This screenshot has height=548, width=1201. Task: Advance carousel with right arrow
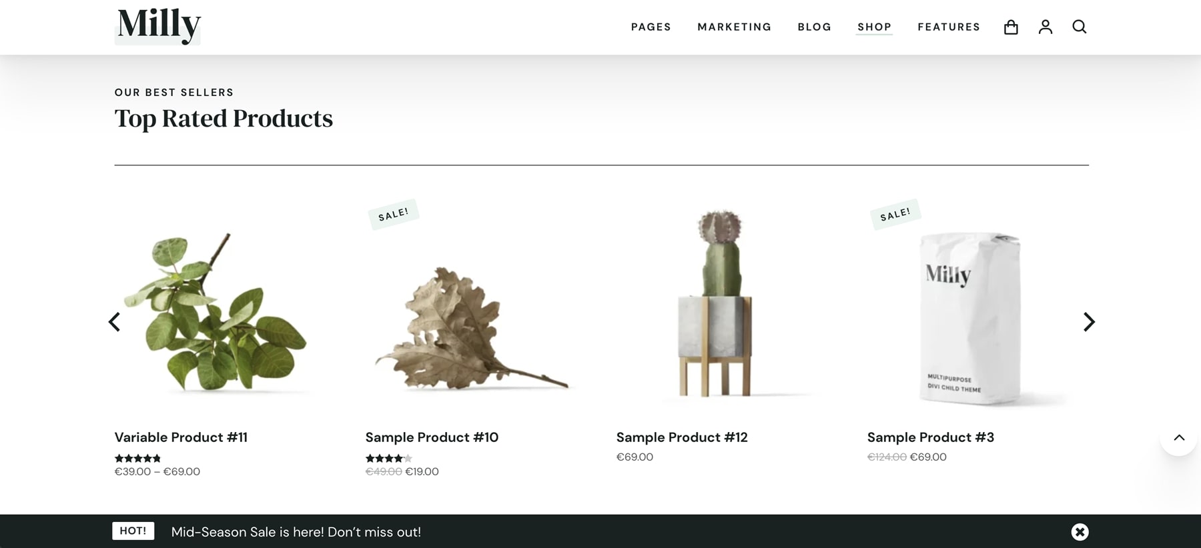pos(1089,322)
